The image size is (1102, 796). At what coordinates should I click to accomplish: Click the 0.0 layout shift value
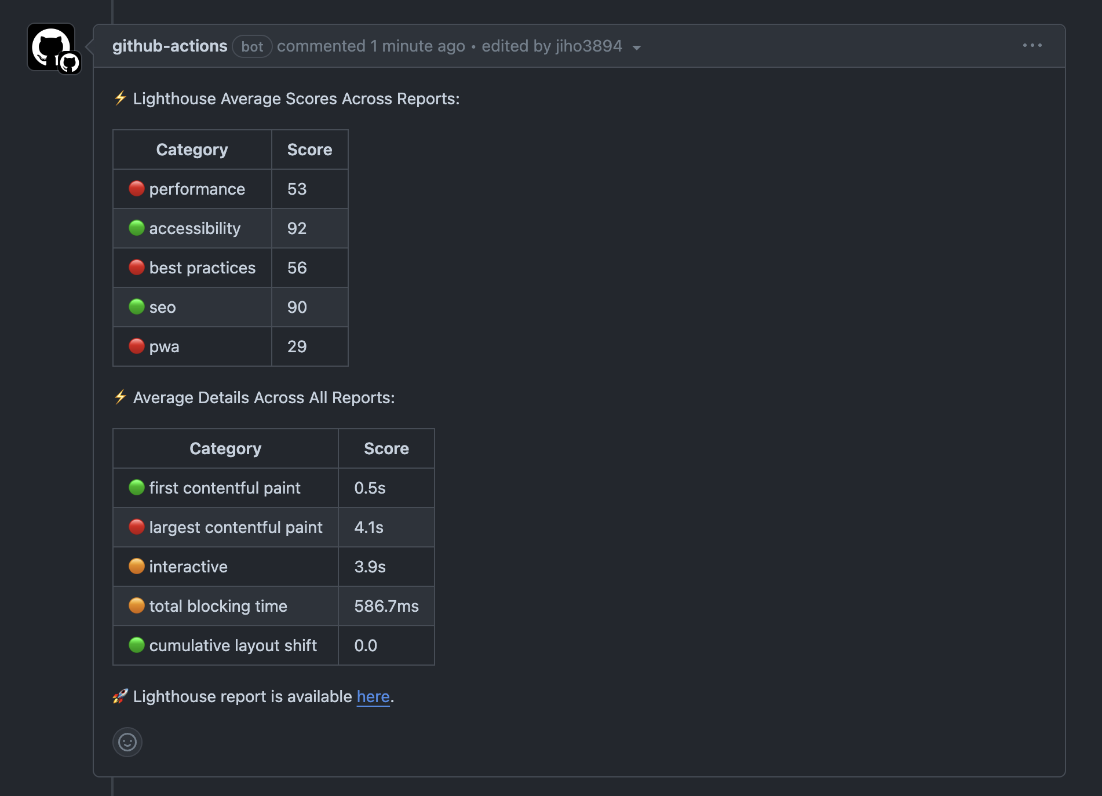(x=366, y=645)
